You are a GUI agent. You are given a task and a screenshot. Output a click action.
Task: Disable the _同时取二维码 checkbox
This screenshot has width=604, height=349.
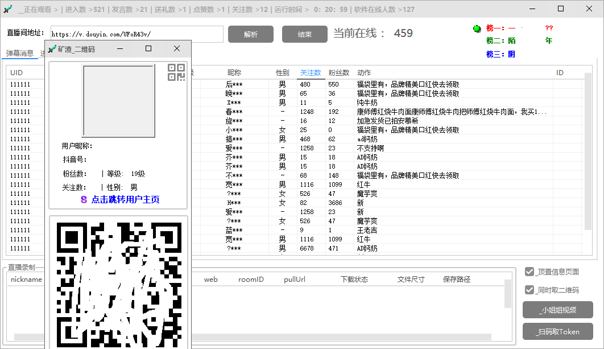coord(529,290)
